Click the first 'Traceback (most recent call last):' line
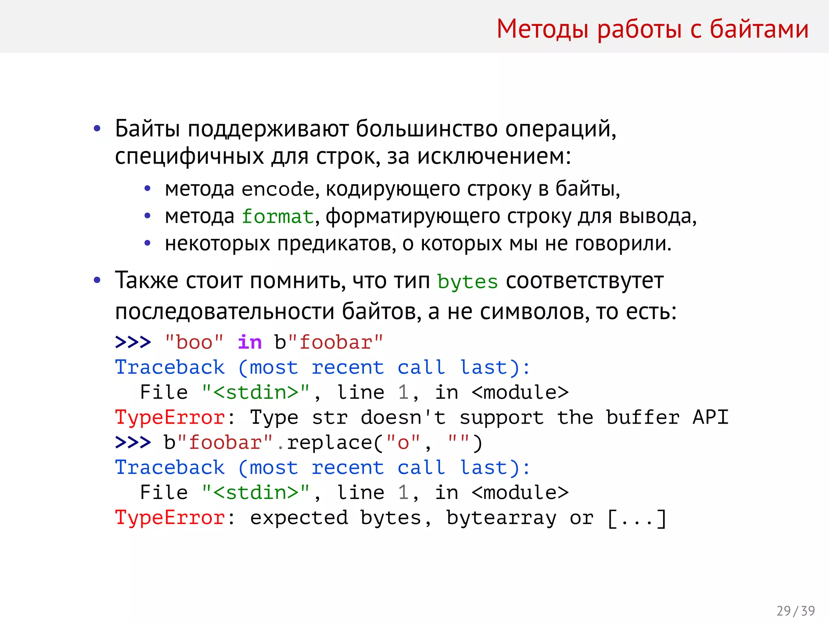829x622 pixels. [323, 368]
